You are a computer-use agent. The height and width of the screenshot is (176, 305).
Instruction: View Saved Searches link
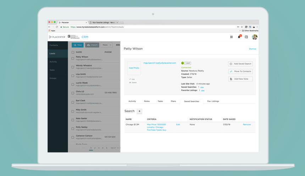click(202, 87)
